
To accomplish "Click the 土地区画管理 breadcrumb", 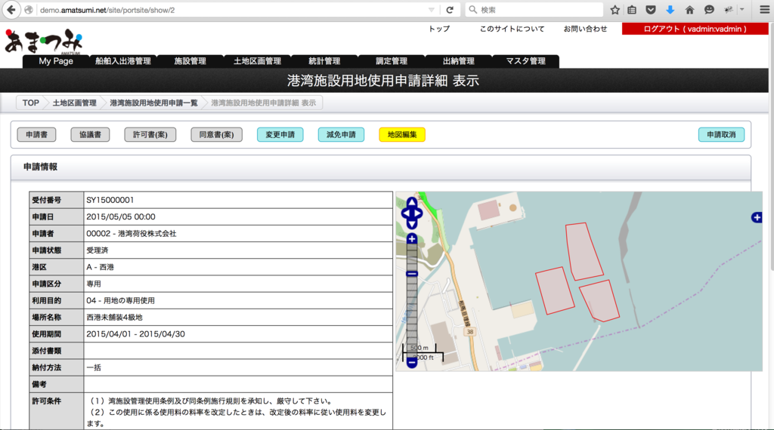I will [x=75, y=103].
